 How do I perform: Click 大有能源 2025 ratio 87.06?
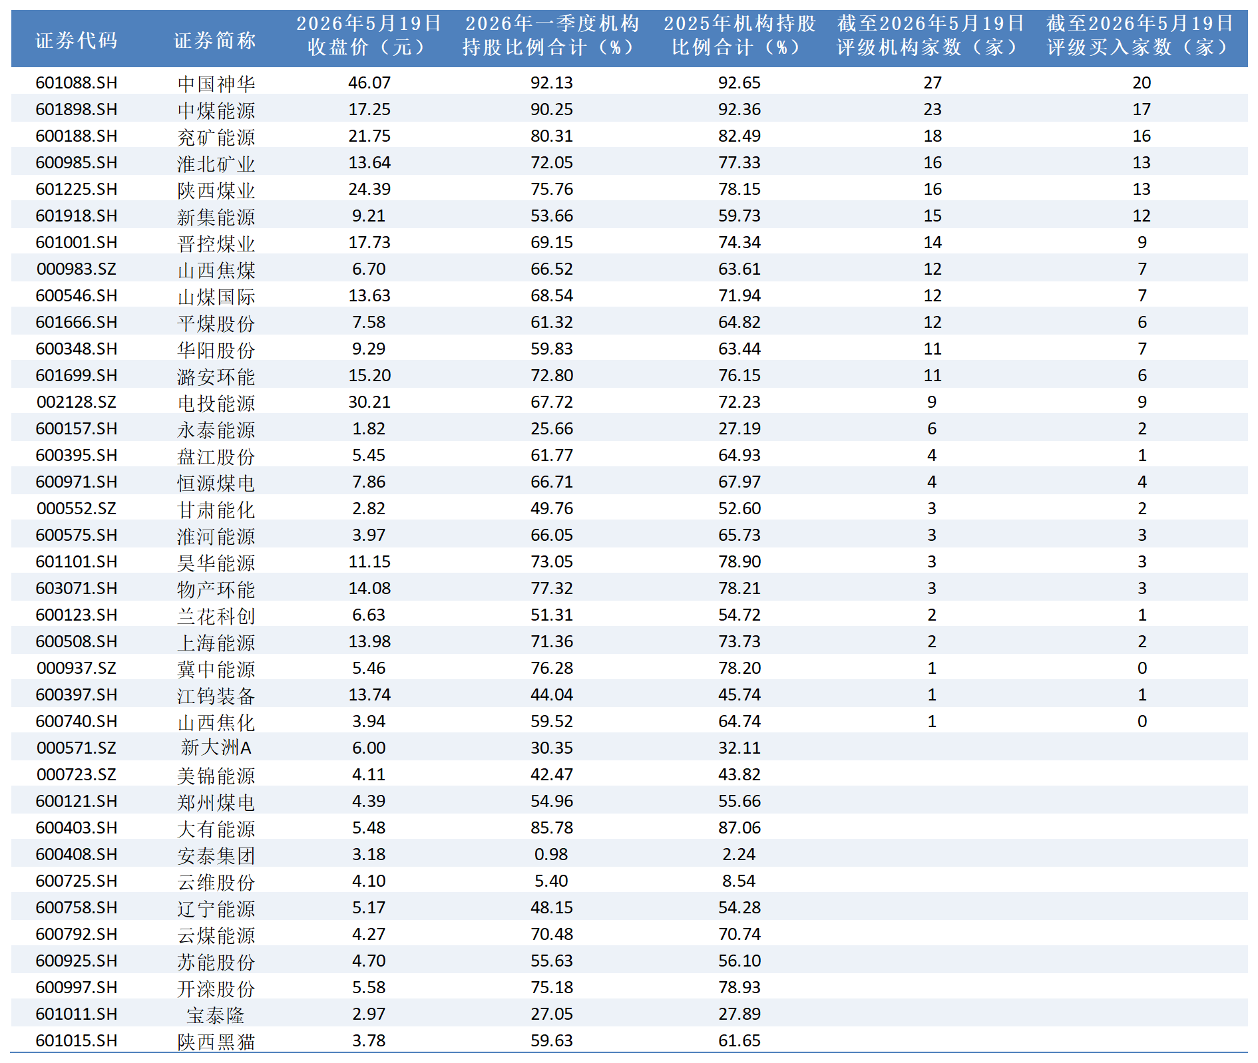coord(739,828)
